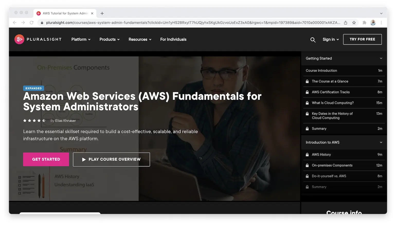Image resolution: width=396 pixels, height=225 pixels.
Task: Open a new tab with plus icon
Action: coord(102,13)
